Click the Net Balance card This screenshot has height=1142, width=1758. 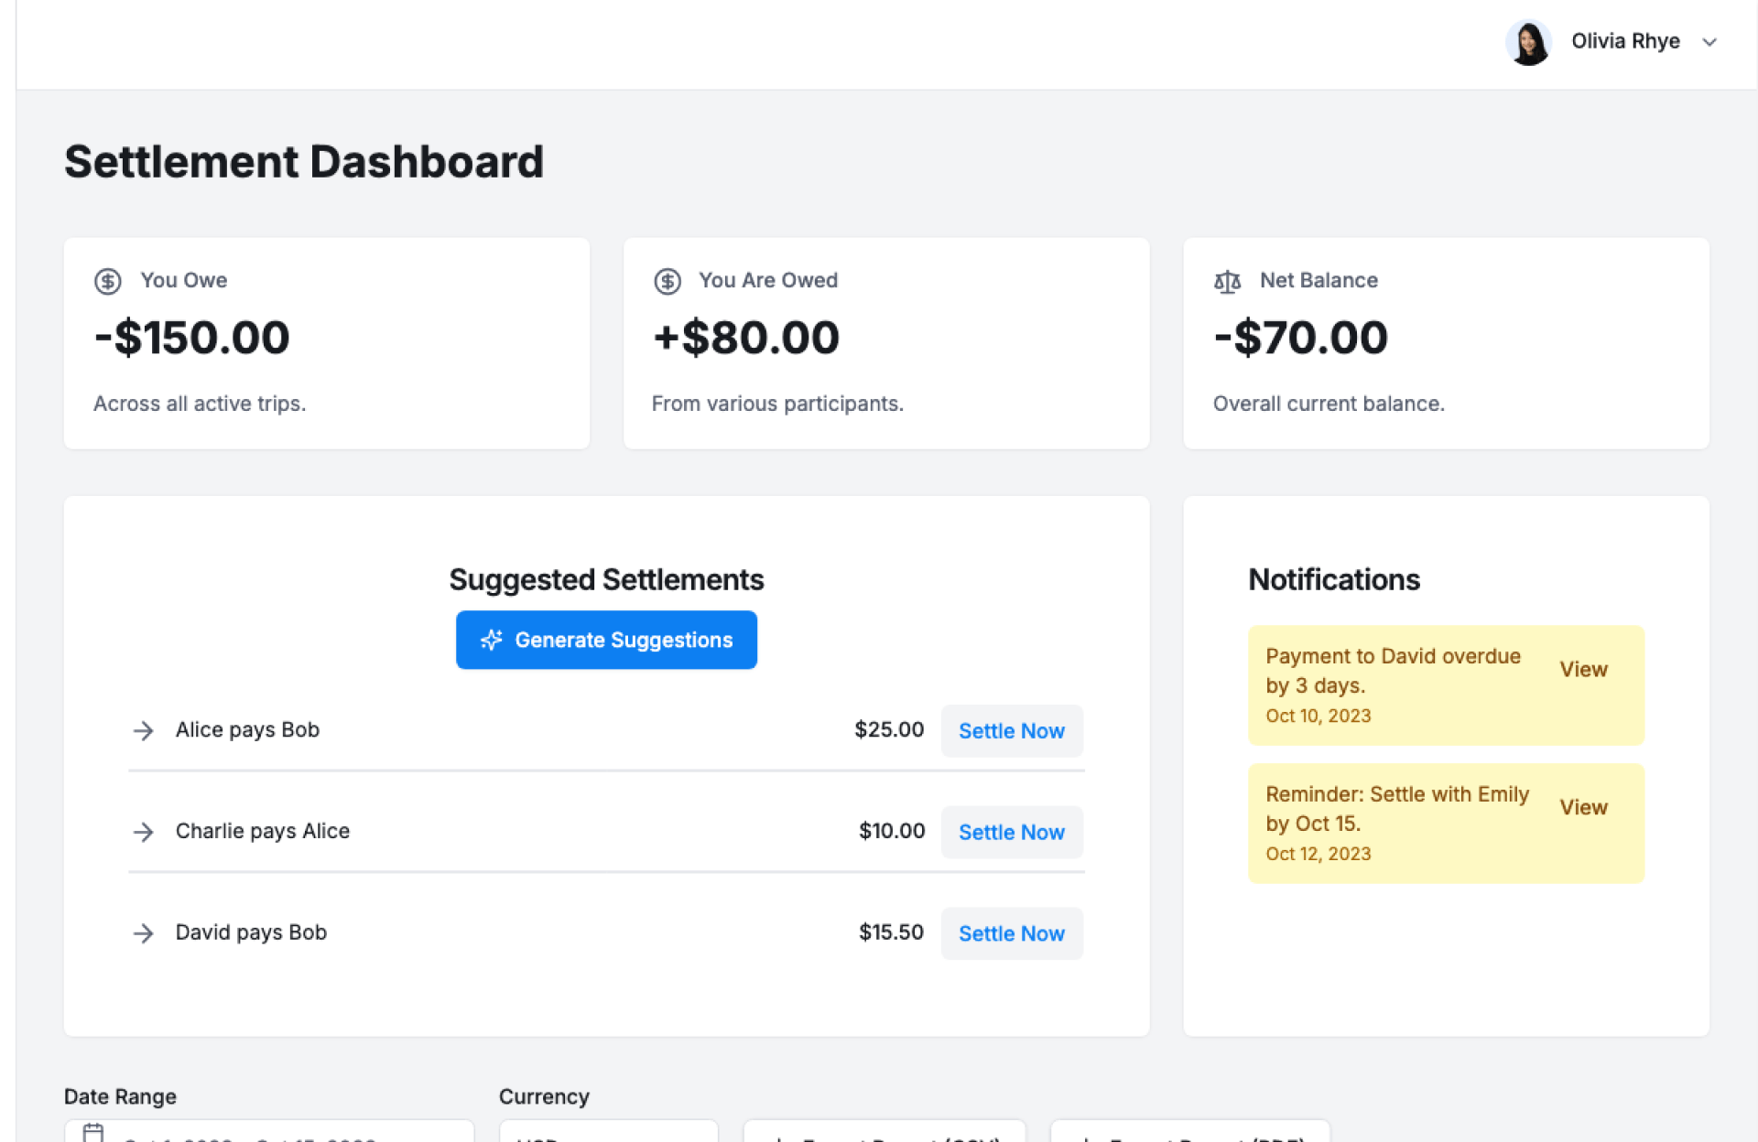(x=1446, y=343)
